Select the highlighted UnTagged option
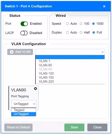112x134 pixels. pyautogui.click(x=24, y=114)
